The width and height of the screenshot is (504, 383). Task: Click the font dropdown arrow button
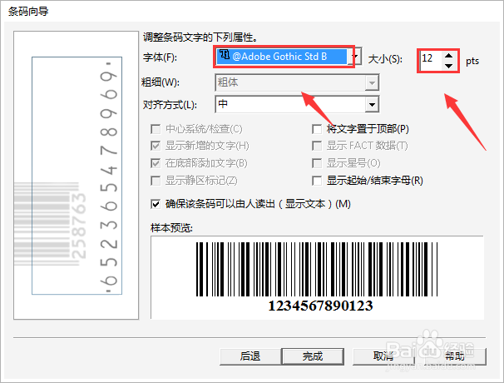point(356,57)
